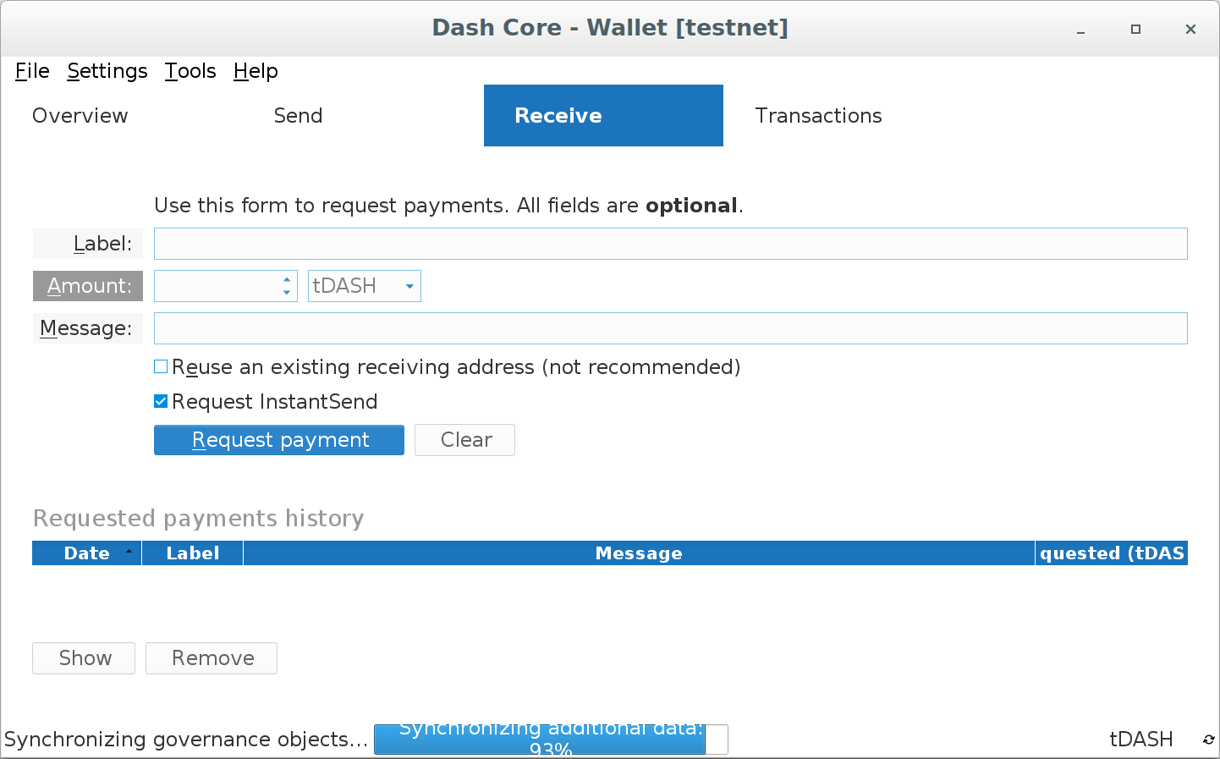Open the Help menu
This screenshot has height=759, width=1220.
pos(256,71)
